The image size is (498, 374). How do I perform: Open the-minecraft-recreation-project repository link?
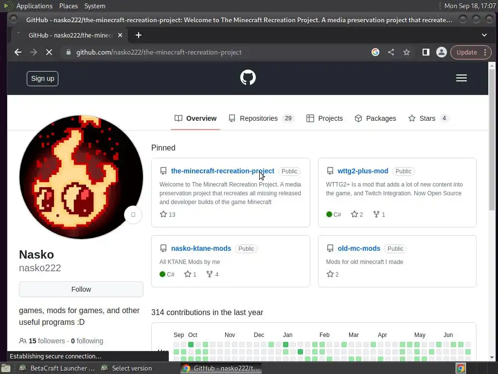(x=223, y=171)
